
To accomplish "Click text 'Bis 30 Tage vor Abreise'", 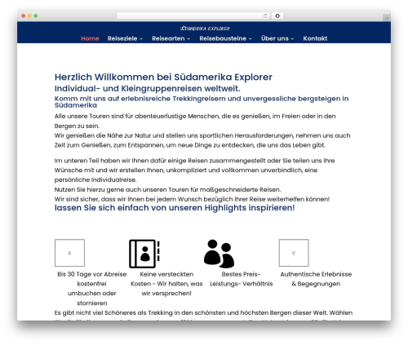I will tap(92, 274).
